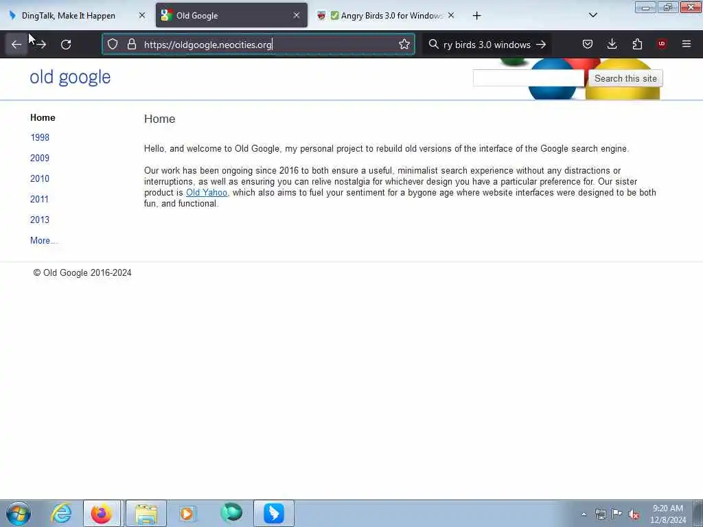This screenshot has height=527, width=703.
Task: Click the Home page heading
Action: [x=159, y=119]
